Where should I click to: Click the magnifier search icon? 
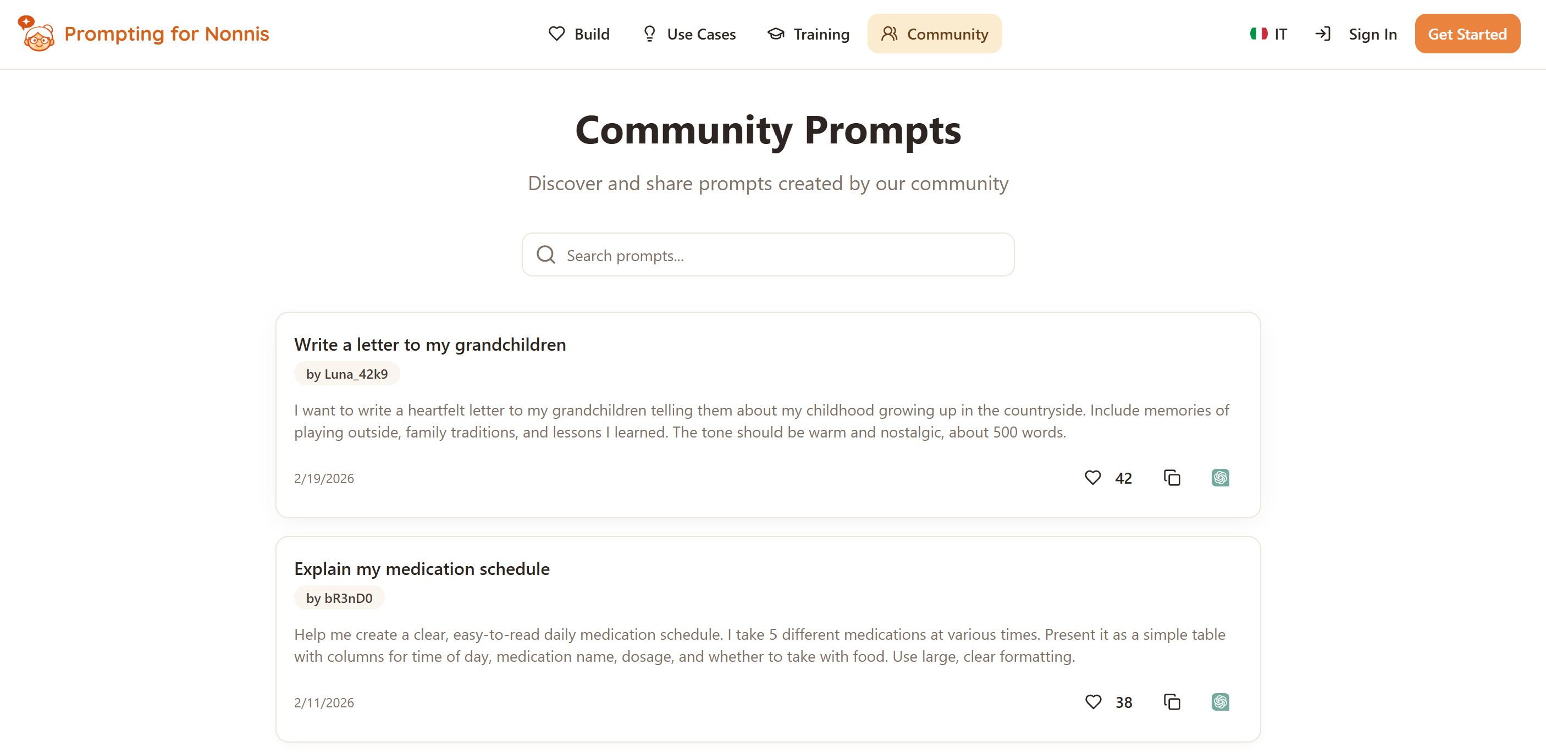coord(545,255)
